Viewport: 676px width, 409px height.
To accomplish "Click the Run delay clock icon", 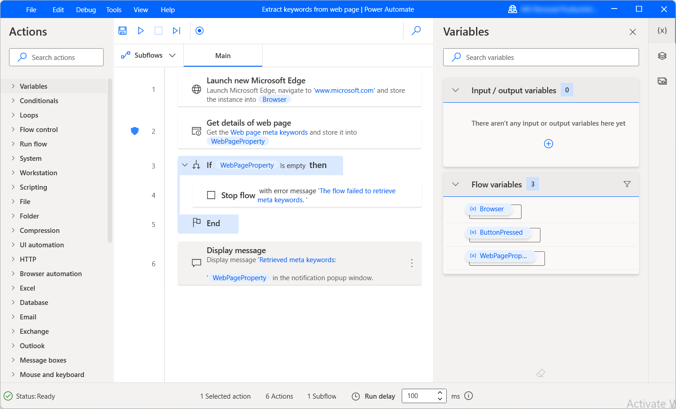I will tap(356, 396).
